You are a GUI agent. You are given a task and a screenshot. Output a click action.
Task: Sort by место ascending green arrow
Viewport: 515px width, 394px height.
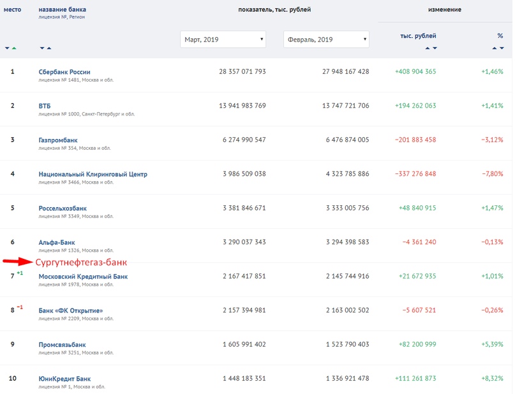tap(14, 48)
